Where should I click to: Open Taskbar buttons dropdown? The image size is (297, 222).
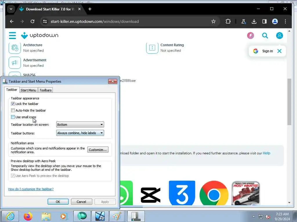(x=80, y=133)
